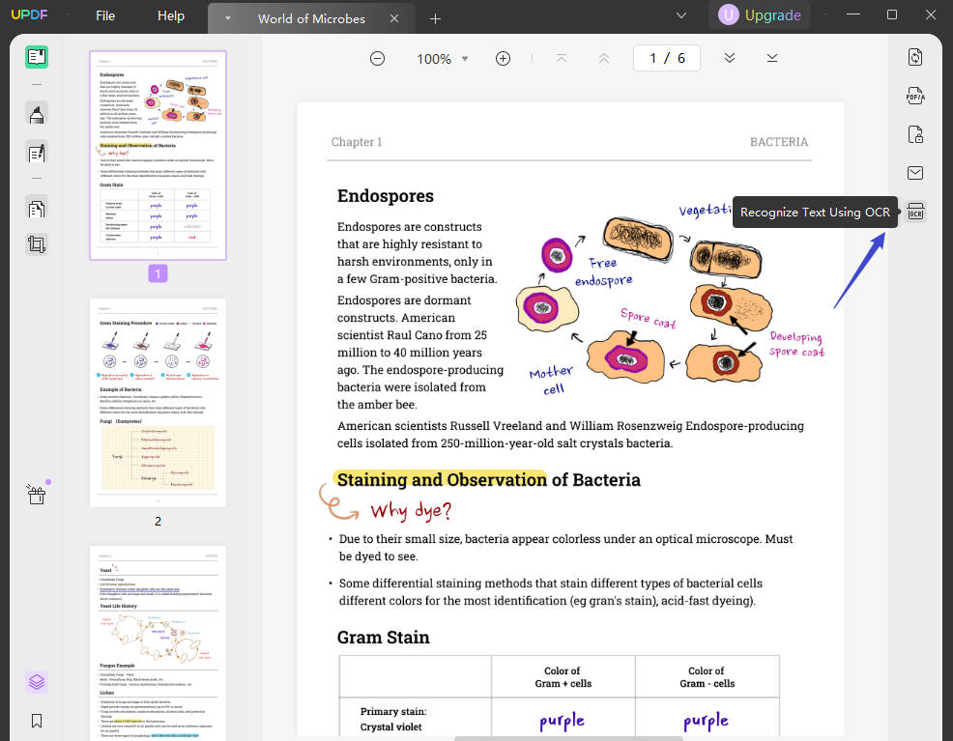Click the Upgrade button

pyautogui.click(x=760, y=15)
